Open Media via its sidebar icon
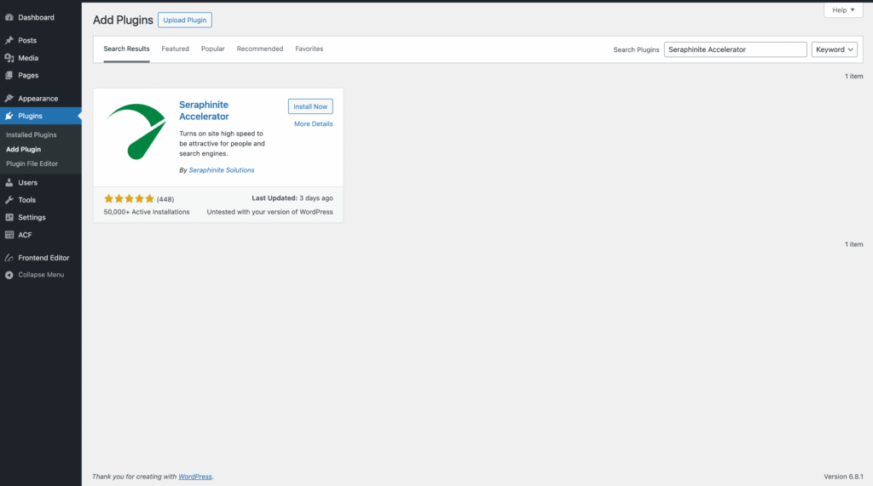873x486 pixels. click(x=9, y=58)
